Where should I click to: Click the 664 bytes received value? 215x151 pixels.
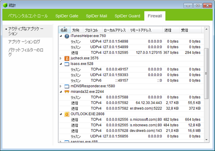click(193, 119)
